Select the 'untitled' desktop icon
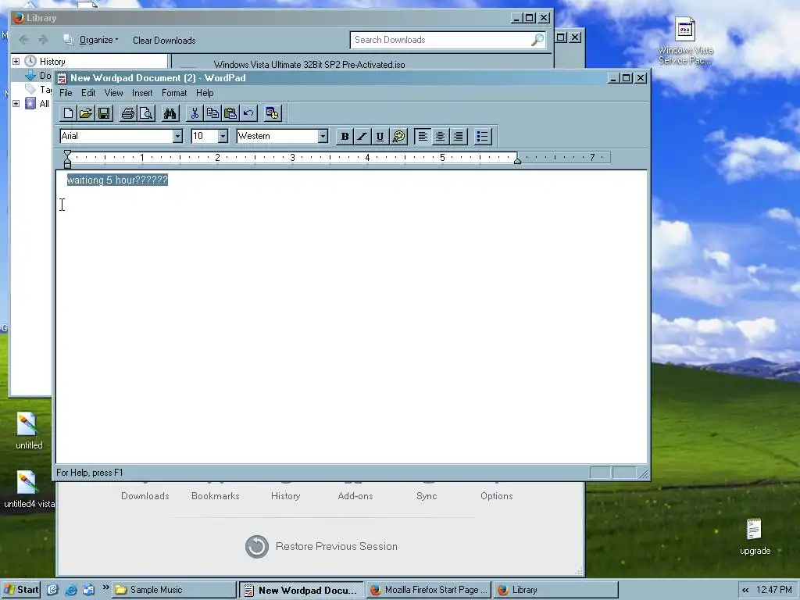 [x=29, y=430]
